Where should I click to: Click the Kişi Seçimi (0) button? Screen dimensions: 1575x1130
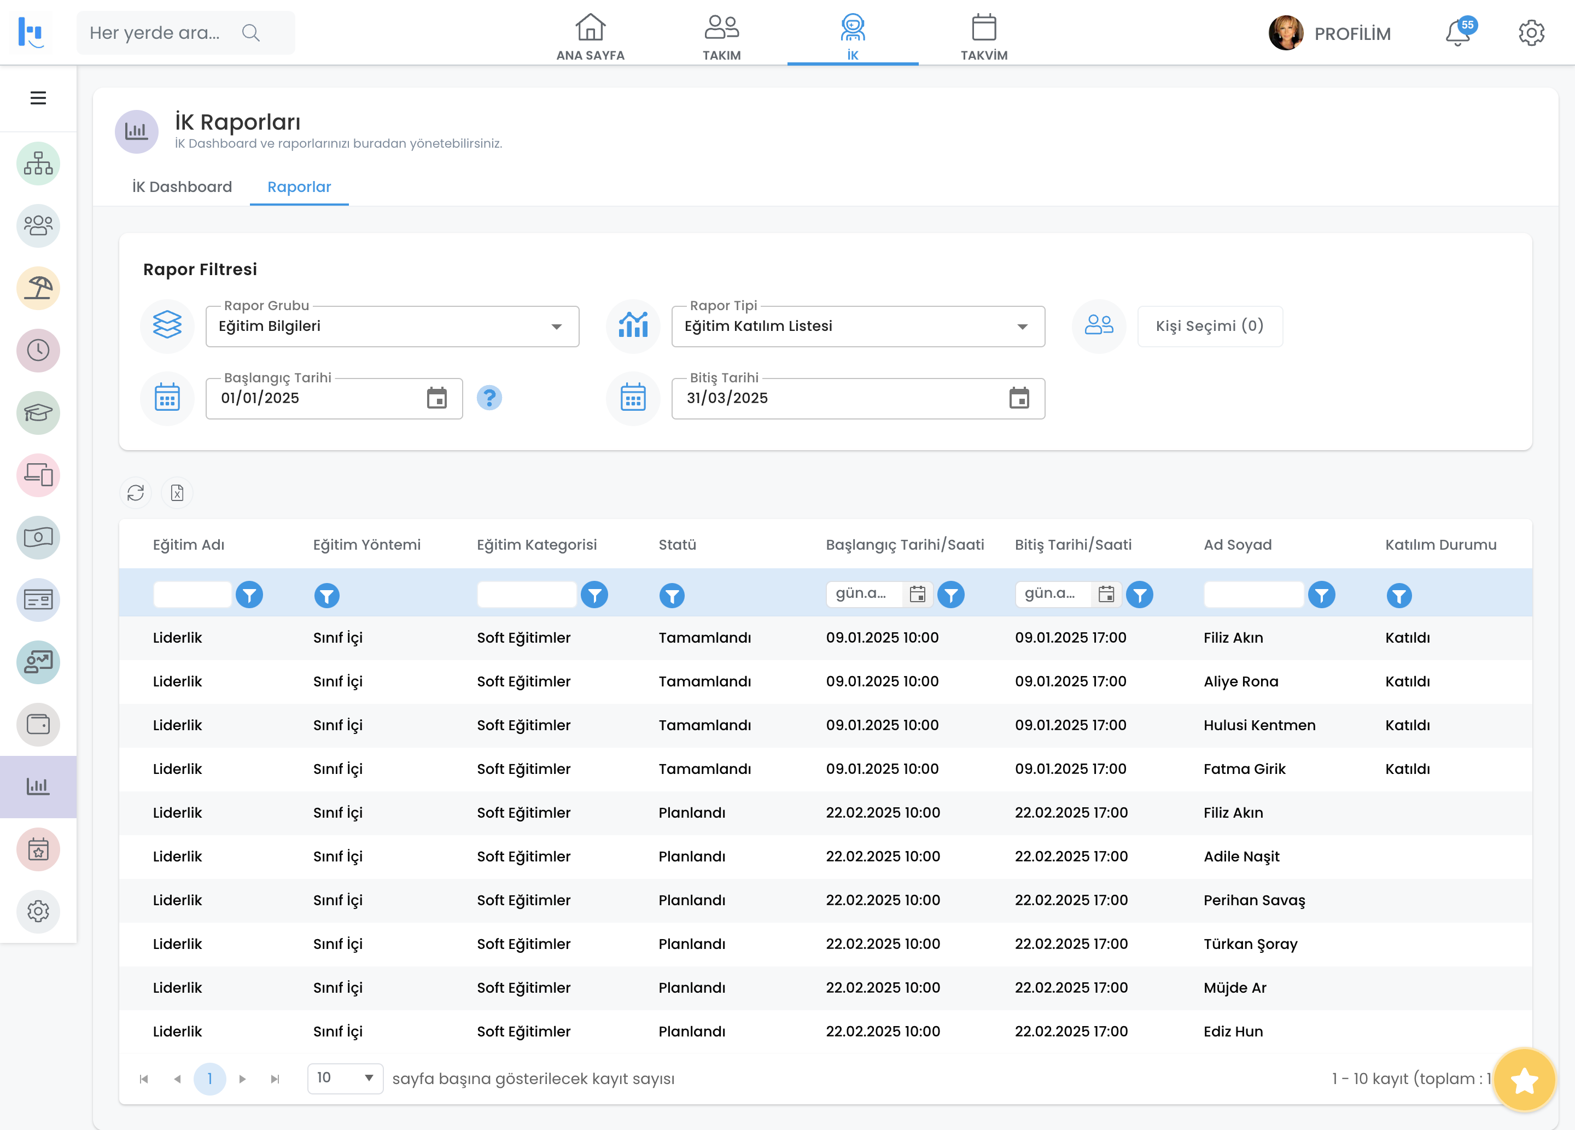pos(1209,327)
